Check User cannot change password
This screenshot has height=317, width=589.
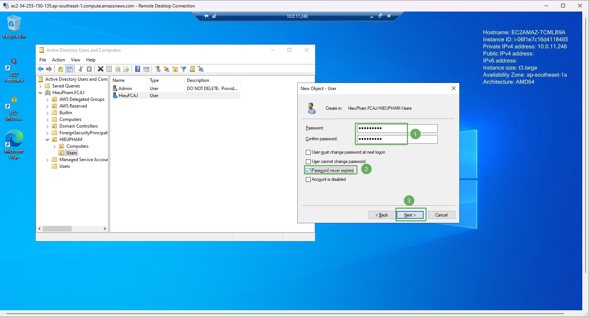308,161
